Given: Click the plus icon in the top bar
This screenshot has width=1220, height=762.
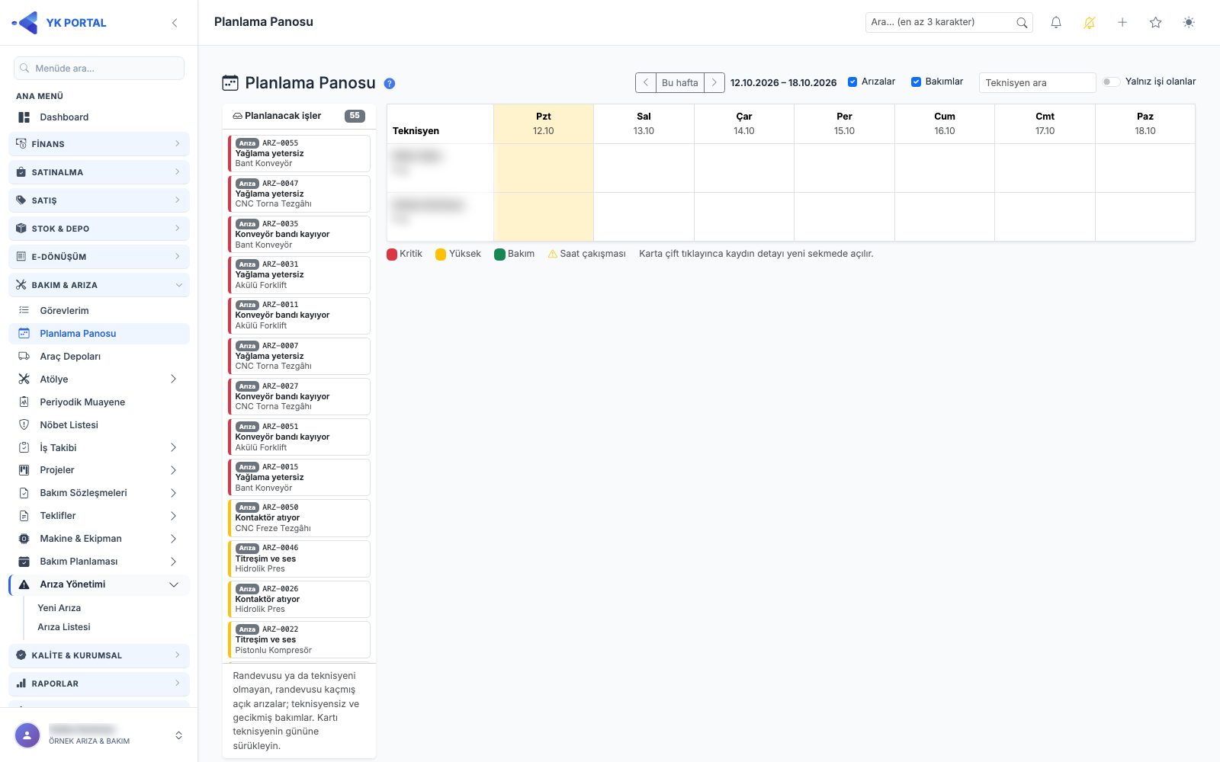Looking at the screenshot, I should 1122,23.
